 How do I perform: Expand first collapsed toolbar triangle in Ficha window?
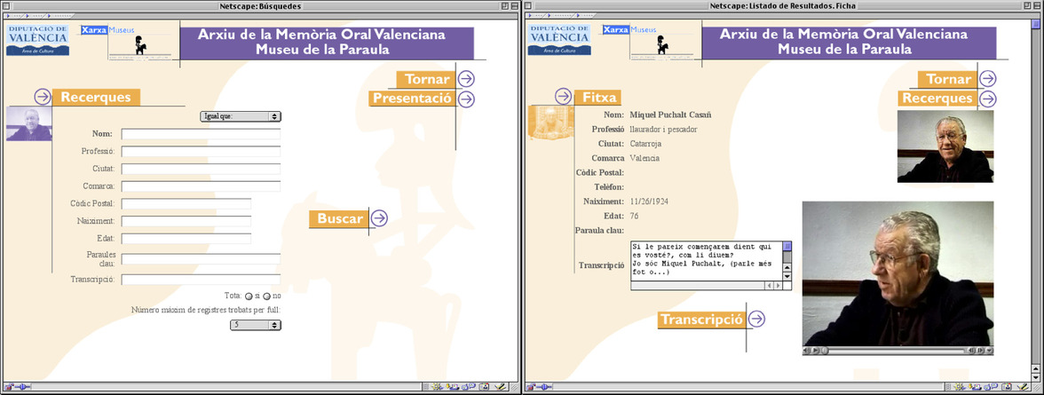click(x=530, y=15)
